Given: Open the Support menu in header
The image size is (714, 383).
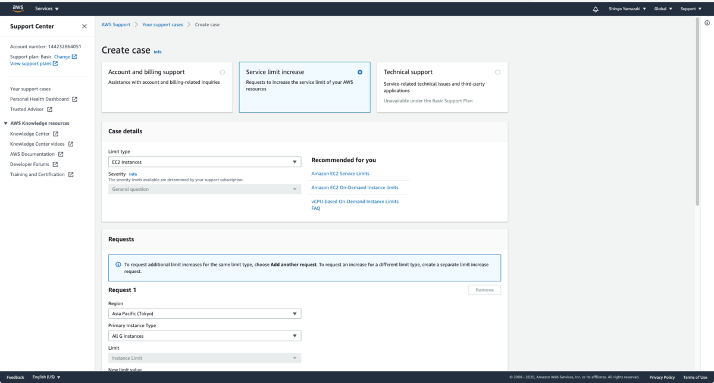Looking at the screenshot, I should pos(690,9).
